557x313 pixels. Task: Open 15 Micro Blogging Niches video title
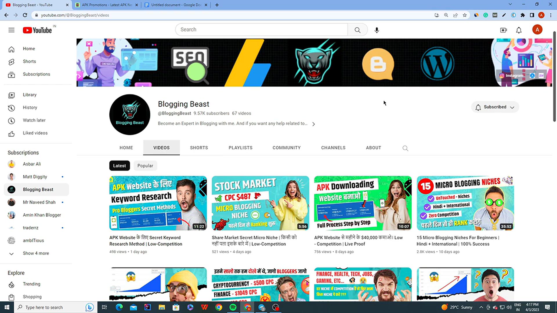[458, 241]
